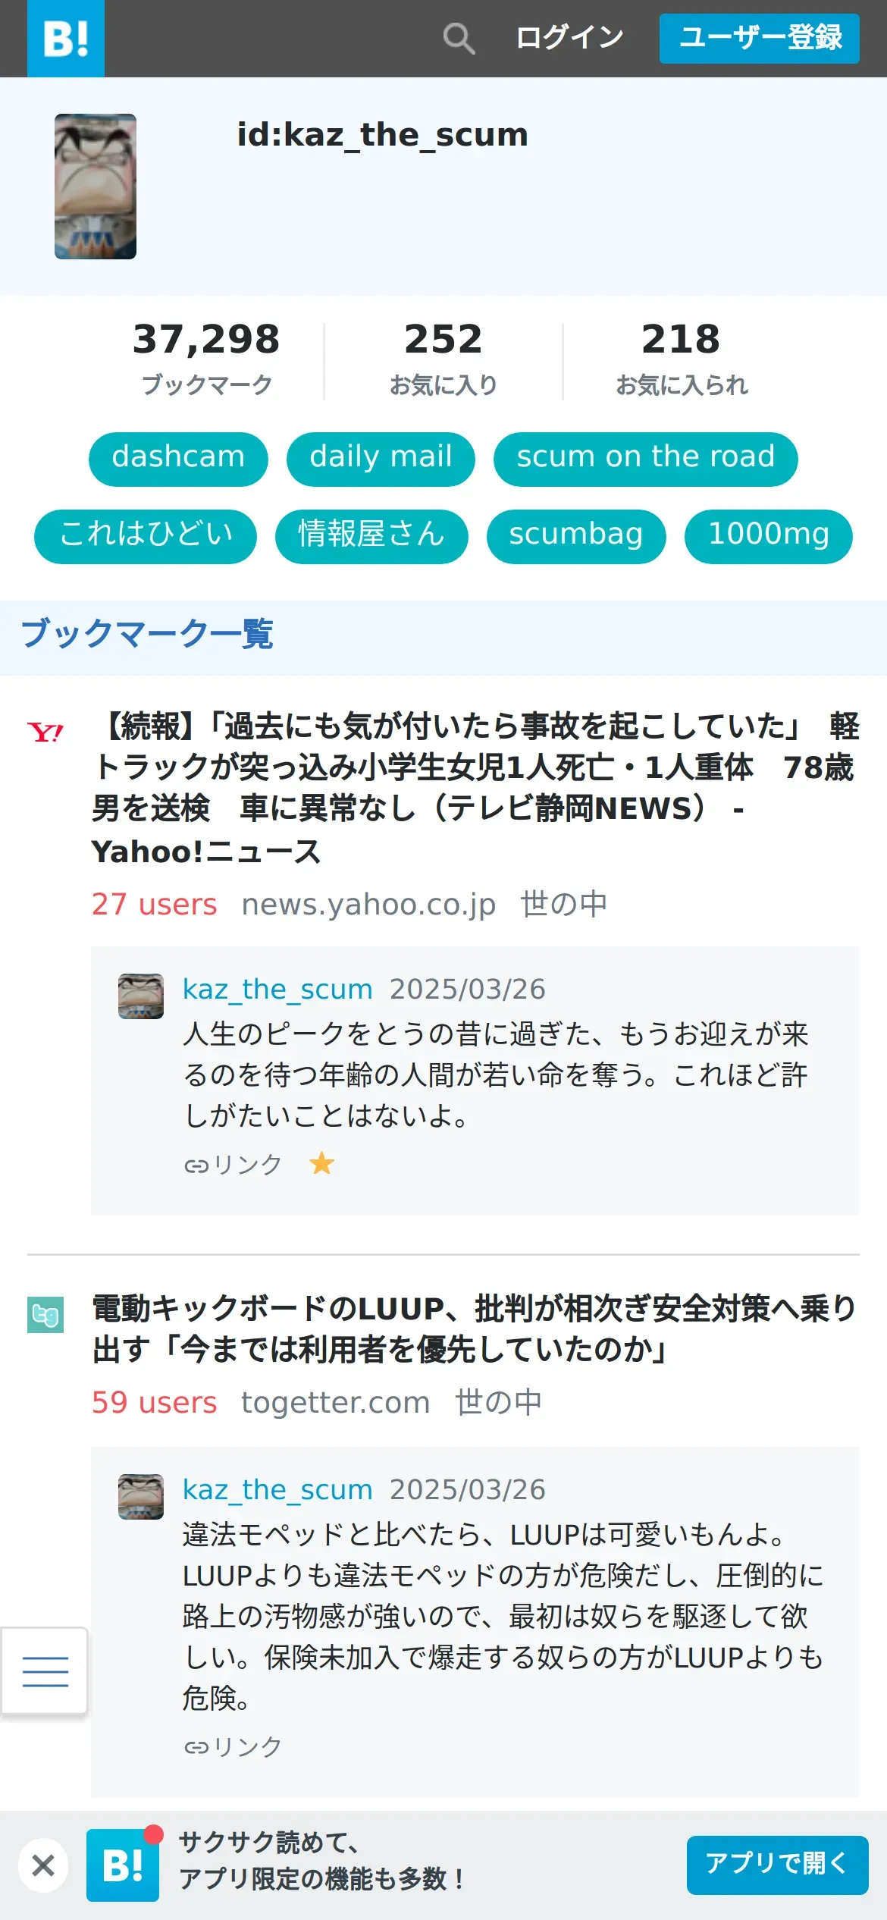This screenshot has width=887, height=1920.
Task: Open search with the magnifier icon
Action: click(x=459, y=38)
